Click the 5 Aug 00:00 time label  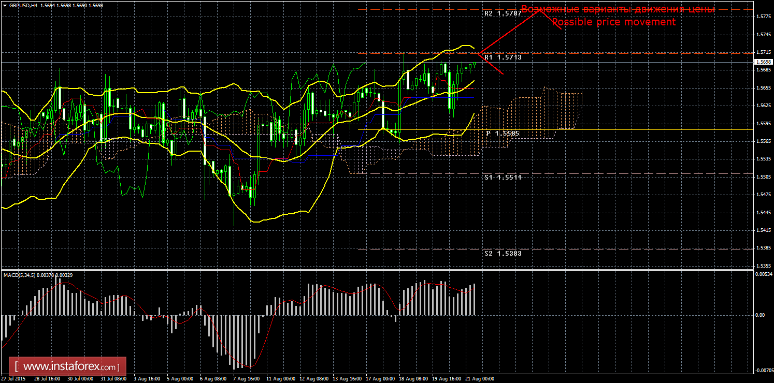click(180, 379)
